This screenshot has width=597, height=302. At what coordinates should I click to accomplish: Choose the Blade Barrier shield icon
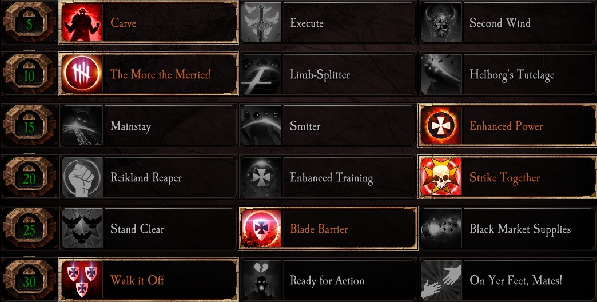click(261, 228)
